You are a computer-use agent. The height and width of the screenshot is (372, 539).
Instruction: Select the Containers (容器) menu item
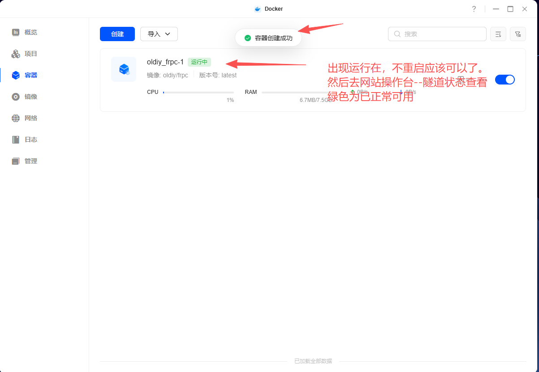[31, 75]
